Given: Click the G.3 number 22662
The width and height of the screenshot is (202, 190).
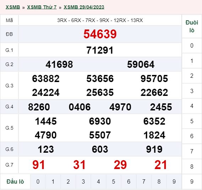Looking at the screenshot, I should tap(154, 93).
